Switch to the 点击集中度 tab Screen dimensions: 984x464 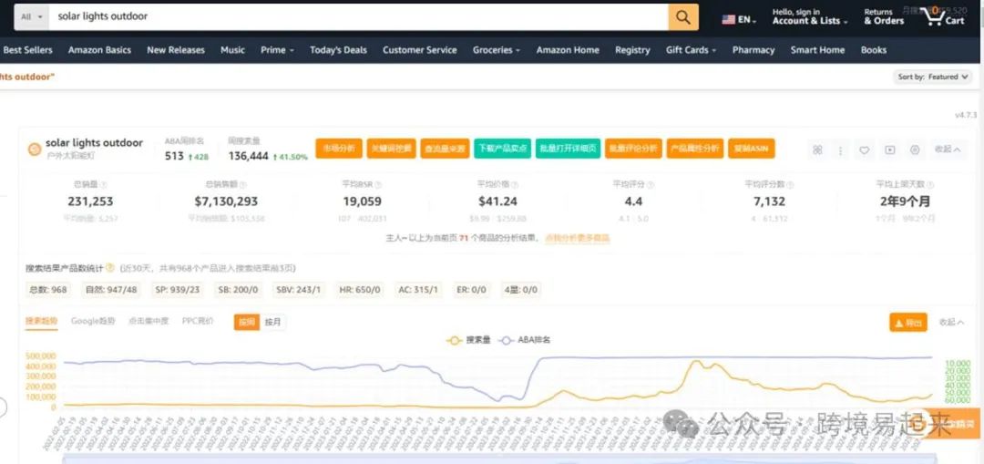pyautogui.click(x=149, y=321)
